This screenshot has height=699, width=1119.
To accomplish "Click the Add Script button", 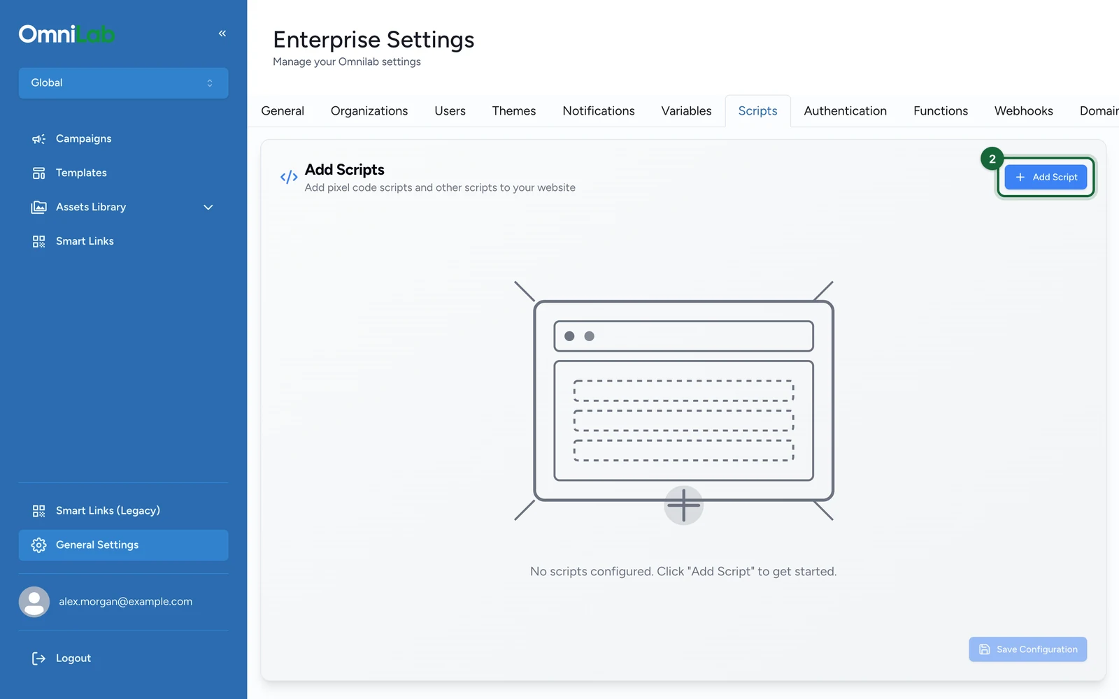I will click(x=1046, y=178).
